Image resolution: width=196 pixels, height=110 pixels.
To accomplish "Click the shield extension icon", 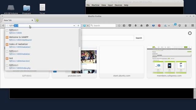I will 180,26.
